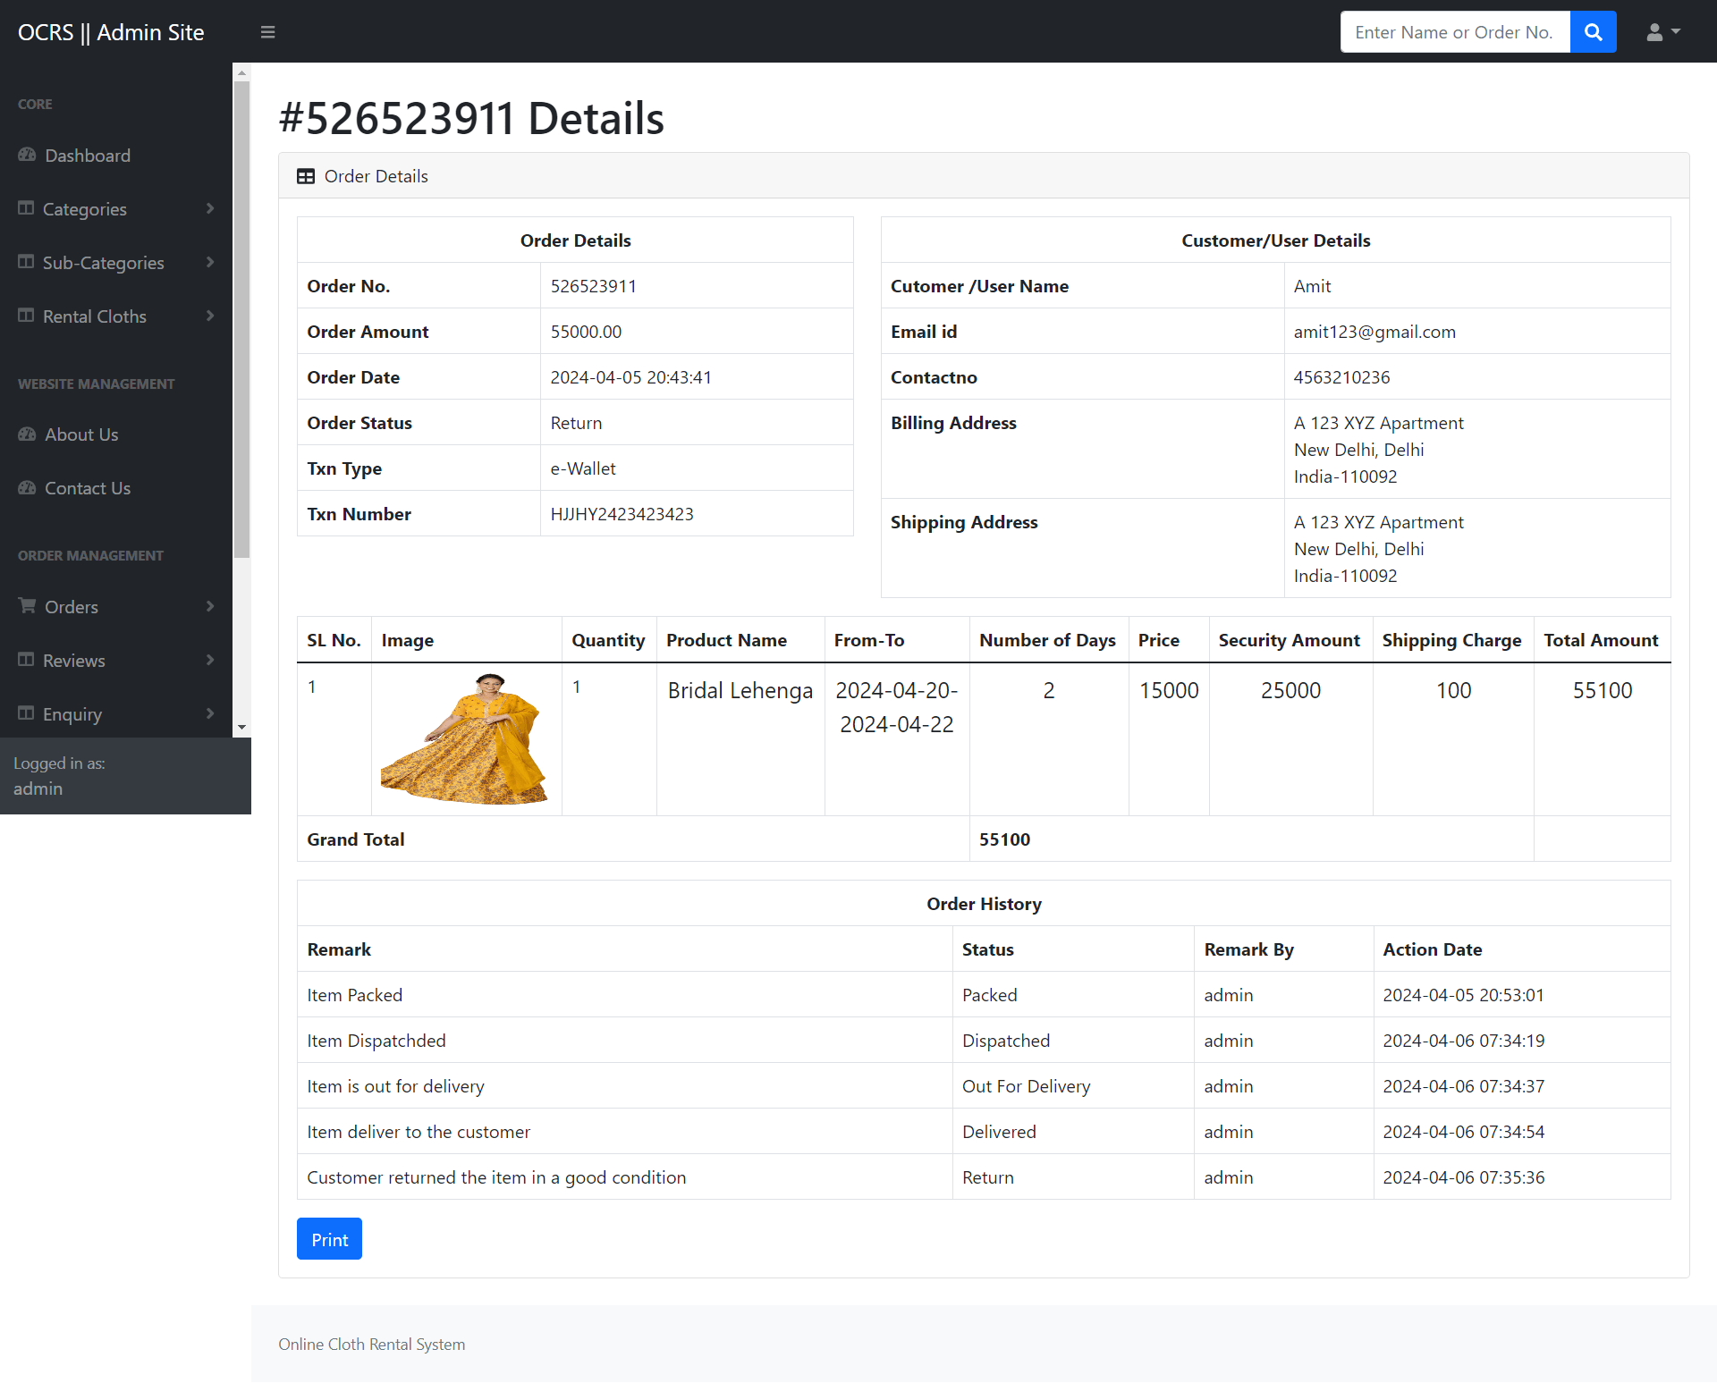Select the Enquiry sidebar icon
Viewport: 1717px width, 1383px height.
pos(26,713)
